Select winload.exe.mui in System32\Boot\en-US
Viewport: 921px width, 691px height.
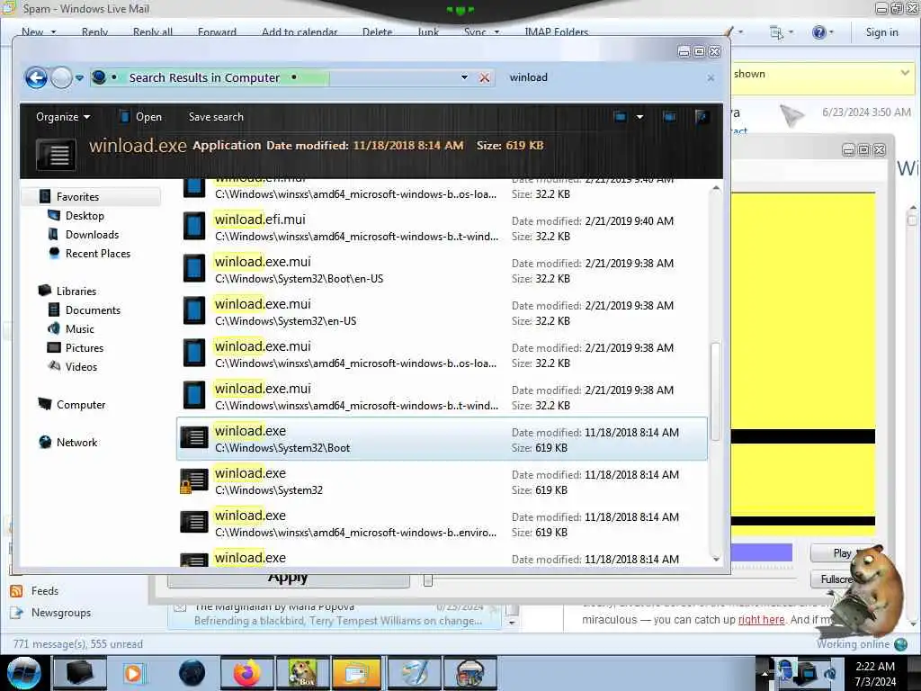pos(442,270)
